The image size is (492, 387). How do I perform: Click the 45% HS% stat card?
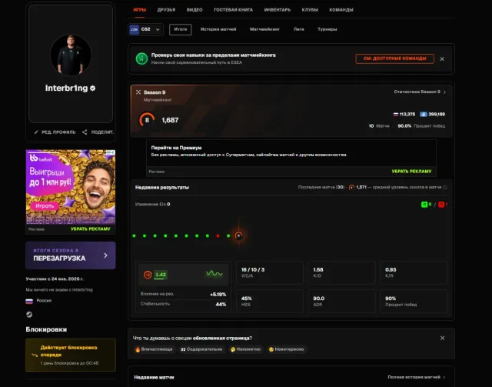(270, 302)
